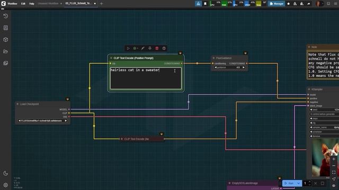Open the queue history sidebar panel
Viewport: 339px width, 190px height.
(x=6, y=16)
